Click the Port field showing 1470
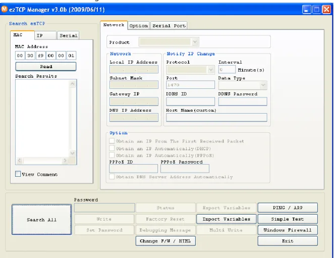 (190, 85)
